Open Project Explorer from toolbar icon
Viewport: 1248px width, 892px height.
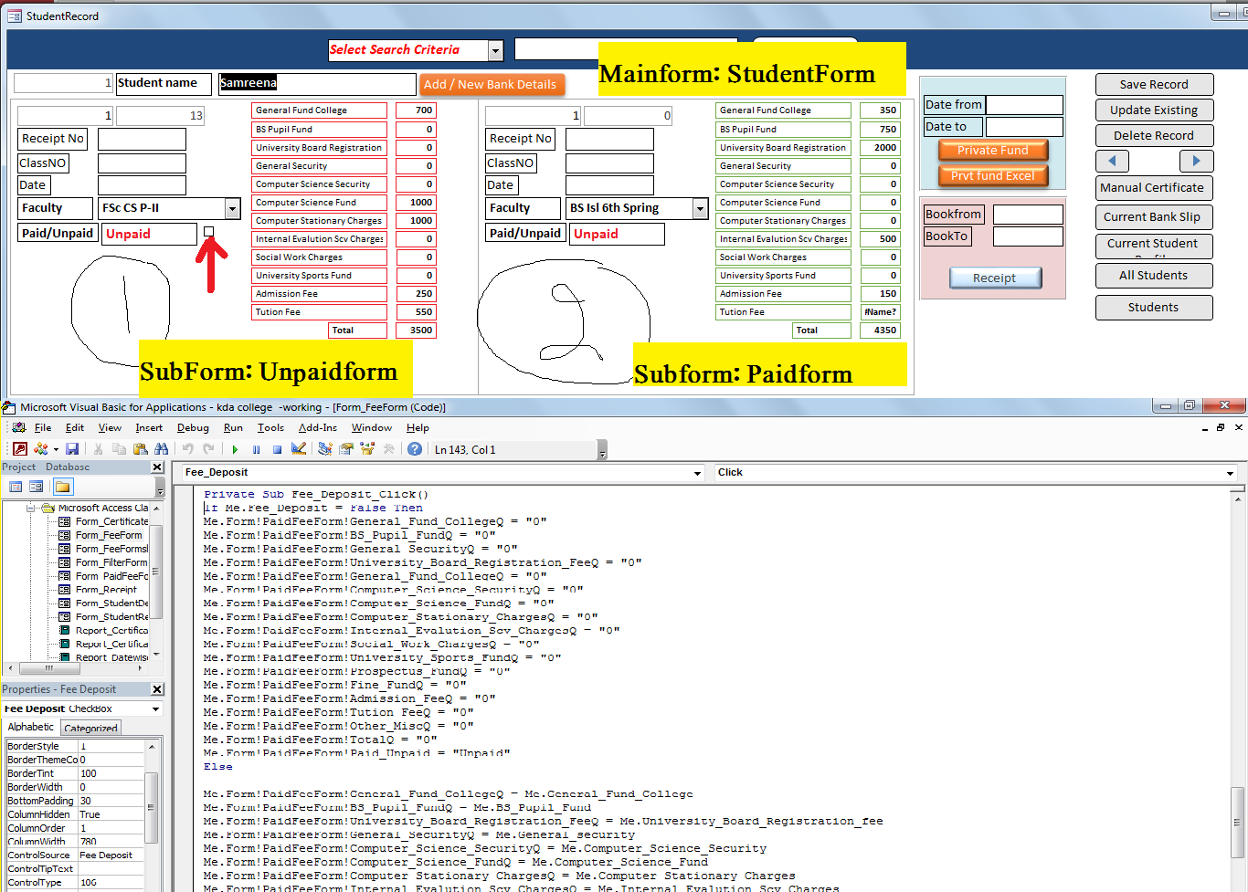point(325,449)
